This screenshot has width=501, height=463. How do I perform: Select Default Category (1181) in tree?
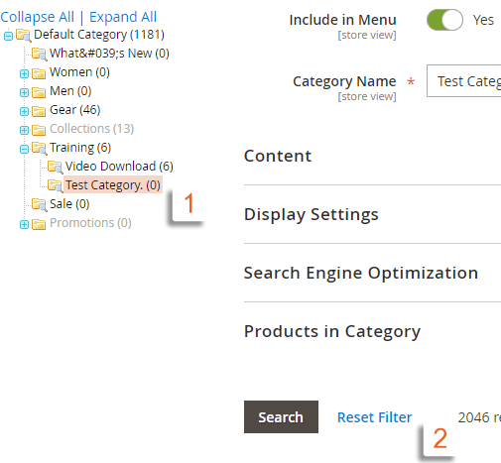click(99, 35)
